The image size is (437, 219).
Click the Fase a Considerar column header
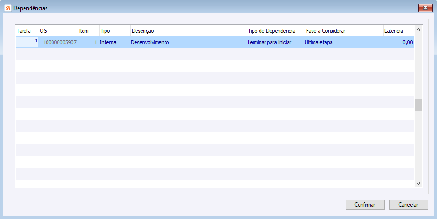[344, 31]
